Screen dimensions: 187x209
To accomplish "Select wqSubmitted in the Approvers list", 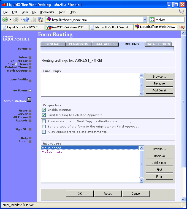I will [52, 151].
